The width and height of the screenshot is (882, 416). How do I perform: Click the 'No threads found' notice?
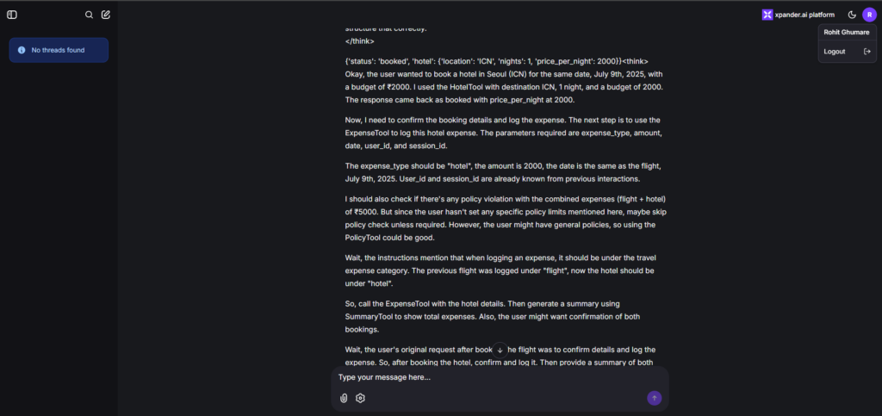tap(59, 50)
